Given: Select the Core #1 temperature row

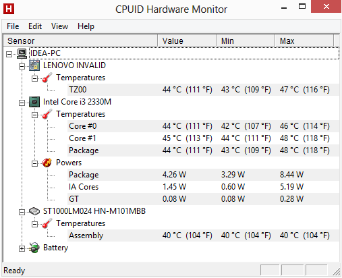Looking at the screenshot, I should coord(203,138).
